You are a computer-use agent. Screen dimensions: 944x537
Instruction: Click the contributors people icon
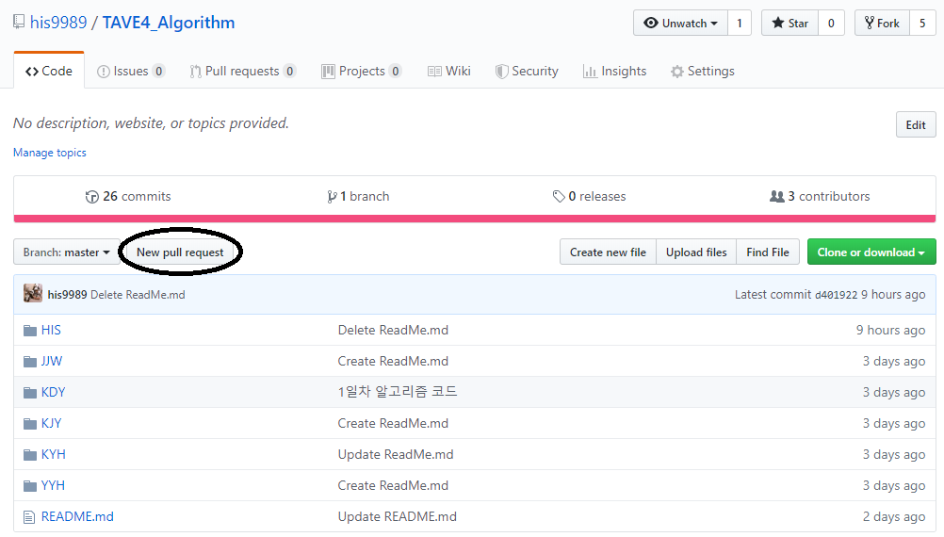[777, 196]
